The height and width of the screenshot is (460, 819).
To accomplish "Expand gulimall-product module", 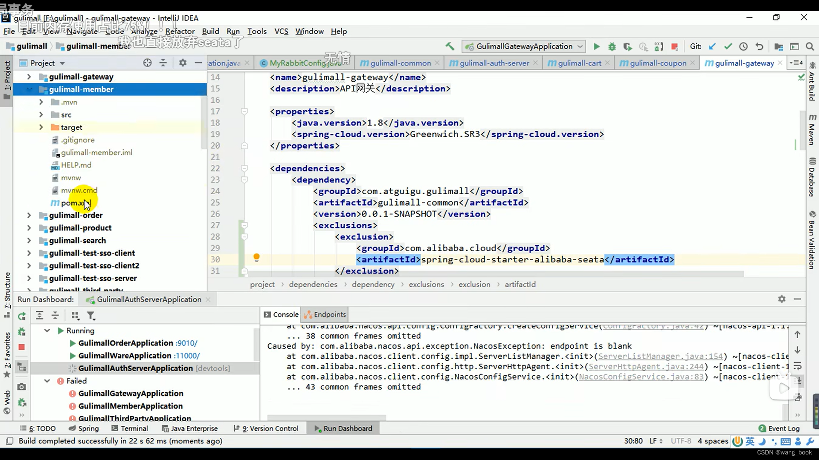I will click(29, 228).
